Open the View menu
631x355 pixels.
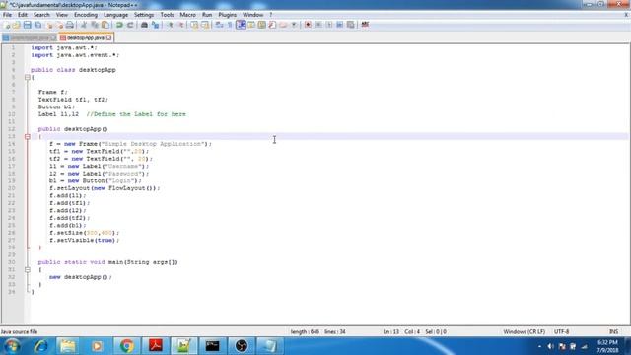point(61,15)
